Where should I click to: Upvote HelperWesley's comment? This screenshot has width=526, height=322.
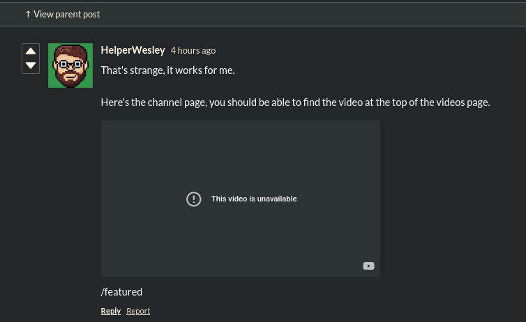pyautogui.click(x=31, y=51)
